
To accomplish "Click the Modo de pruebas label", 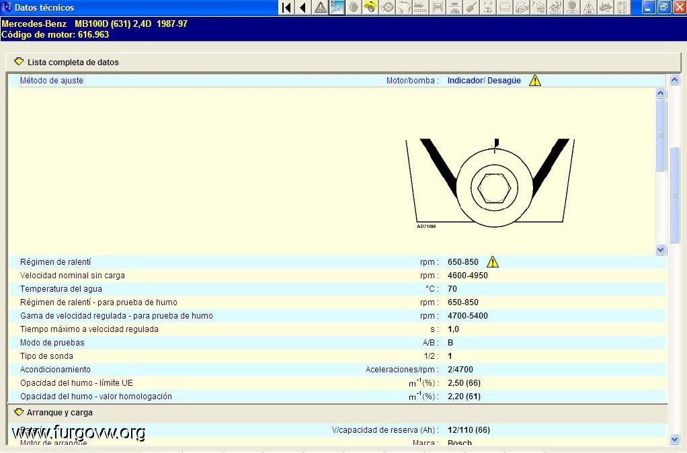I will coord(52,343).
